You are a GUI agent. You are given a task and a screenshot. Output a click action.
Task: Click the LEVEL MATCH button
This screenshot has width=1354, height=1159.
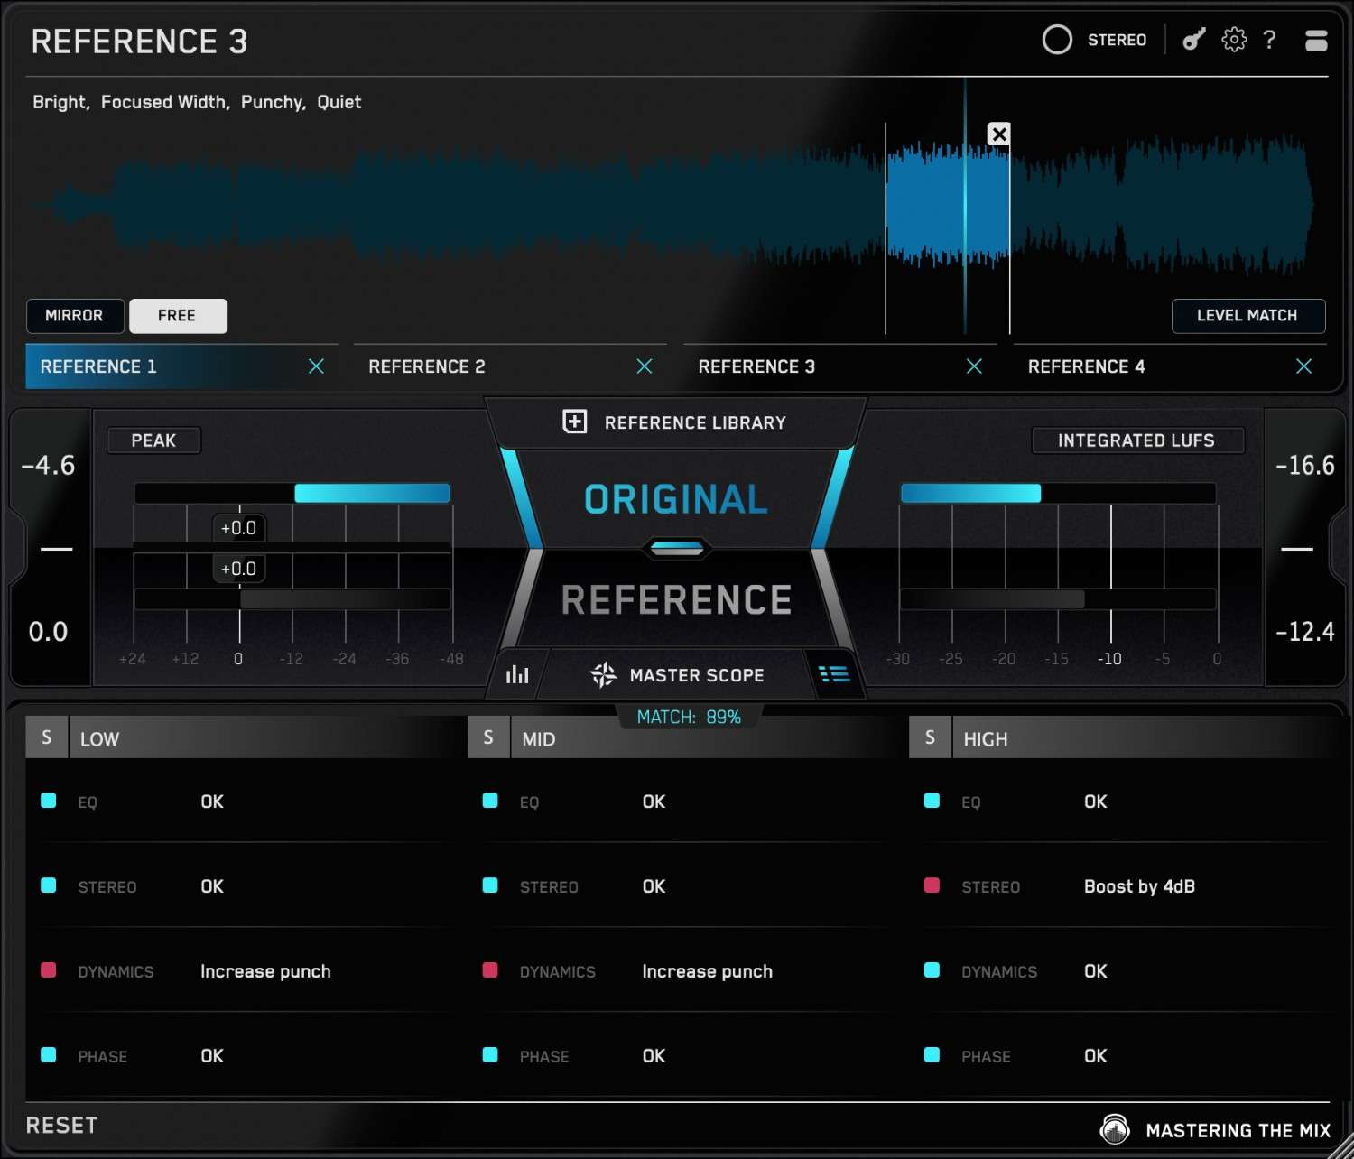coord(1248,316)
